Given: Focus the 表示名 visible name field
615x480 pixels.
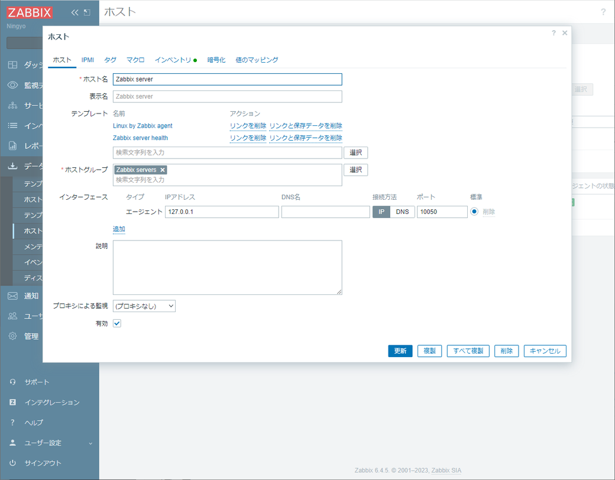Looking at the screenshot, I should pyautogui.click(x=228, y=96).
